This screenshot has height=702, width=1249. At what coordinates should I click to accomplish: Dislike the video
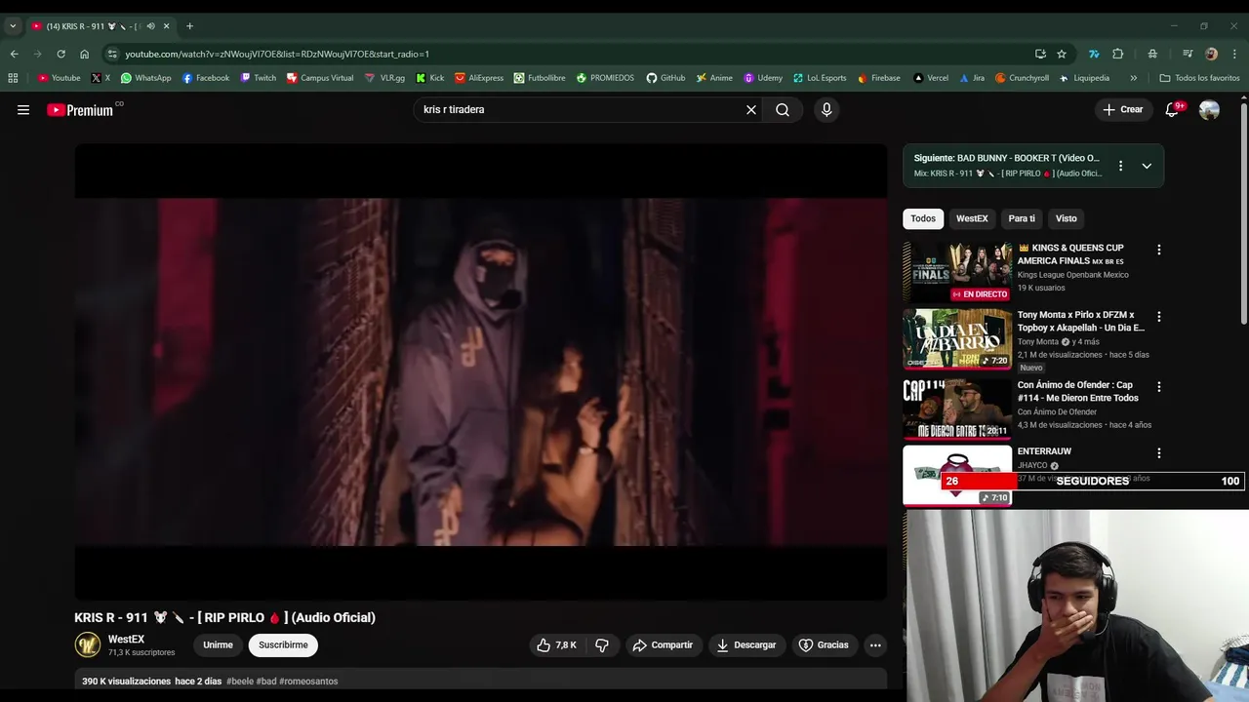coord(602,645)
